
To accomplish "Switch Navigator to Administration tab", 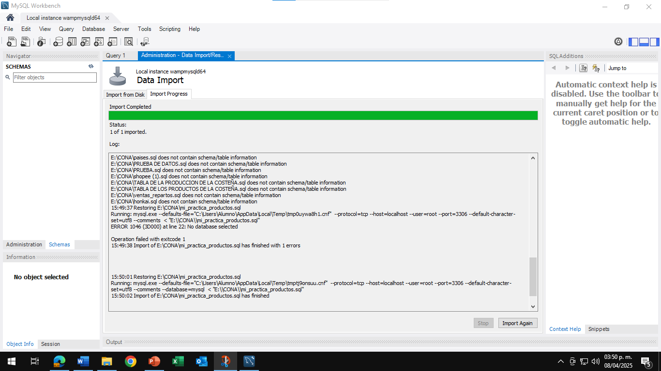I will tap(24, 244).
